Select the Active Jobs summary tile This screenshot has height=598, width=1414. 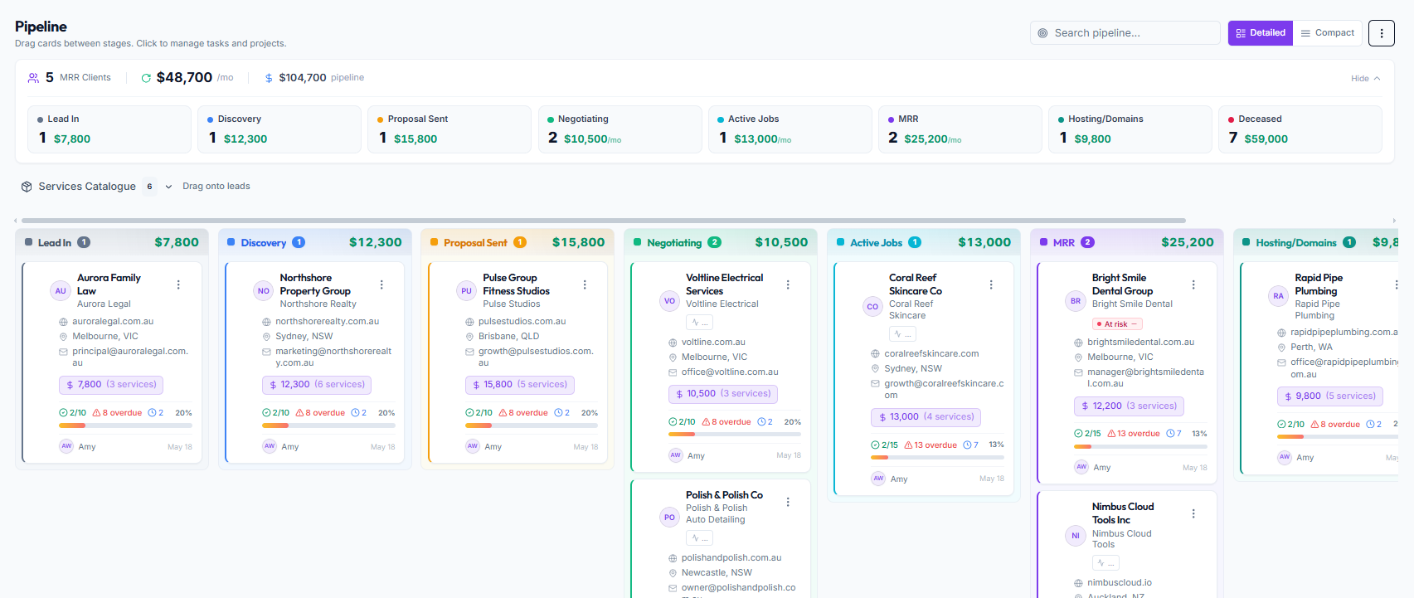point(790,129)
